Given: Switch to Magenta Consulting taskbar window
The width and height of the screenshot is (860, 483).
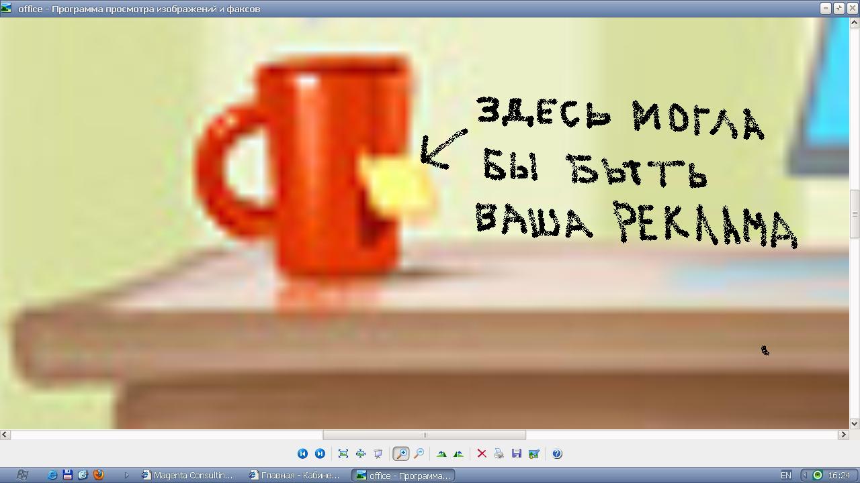Looking at the screenshot, I should tap(187, 475).
